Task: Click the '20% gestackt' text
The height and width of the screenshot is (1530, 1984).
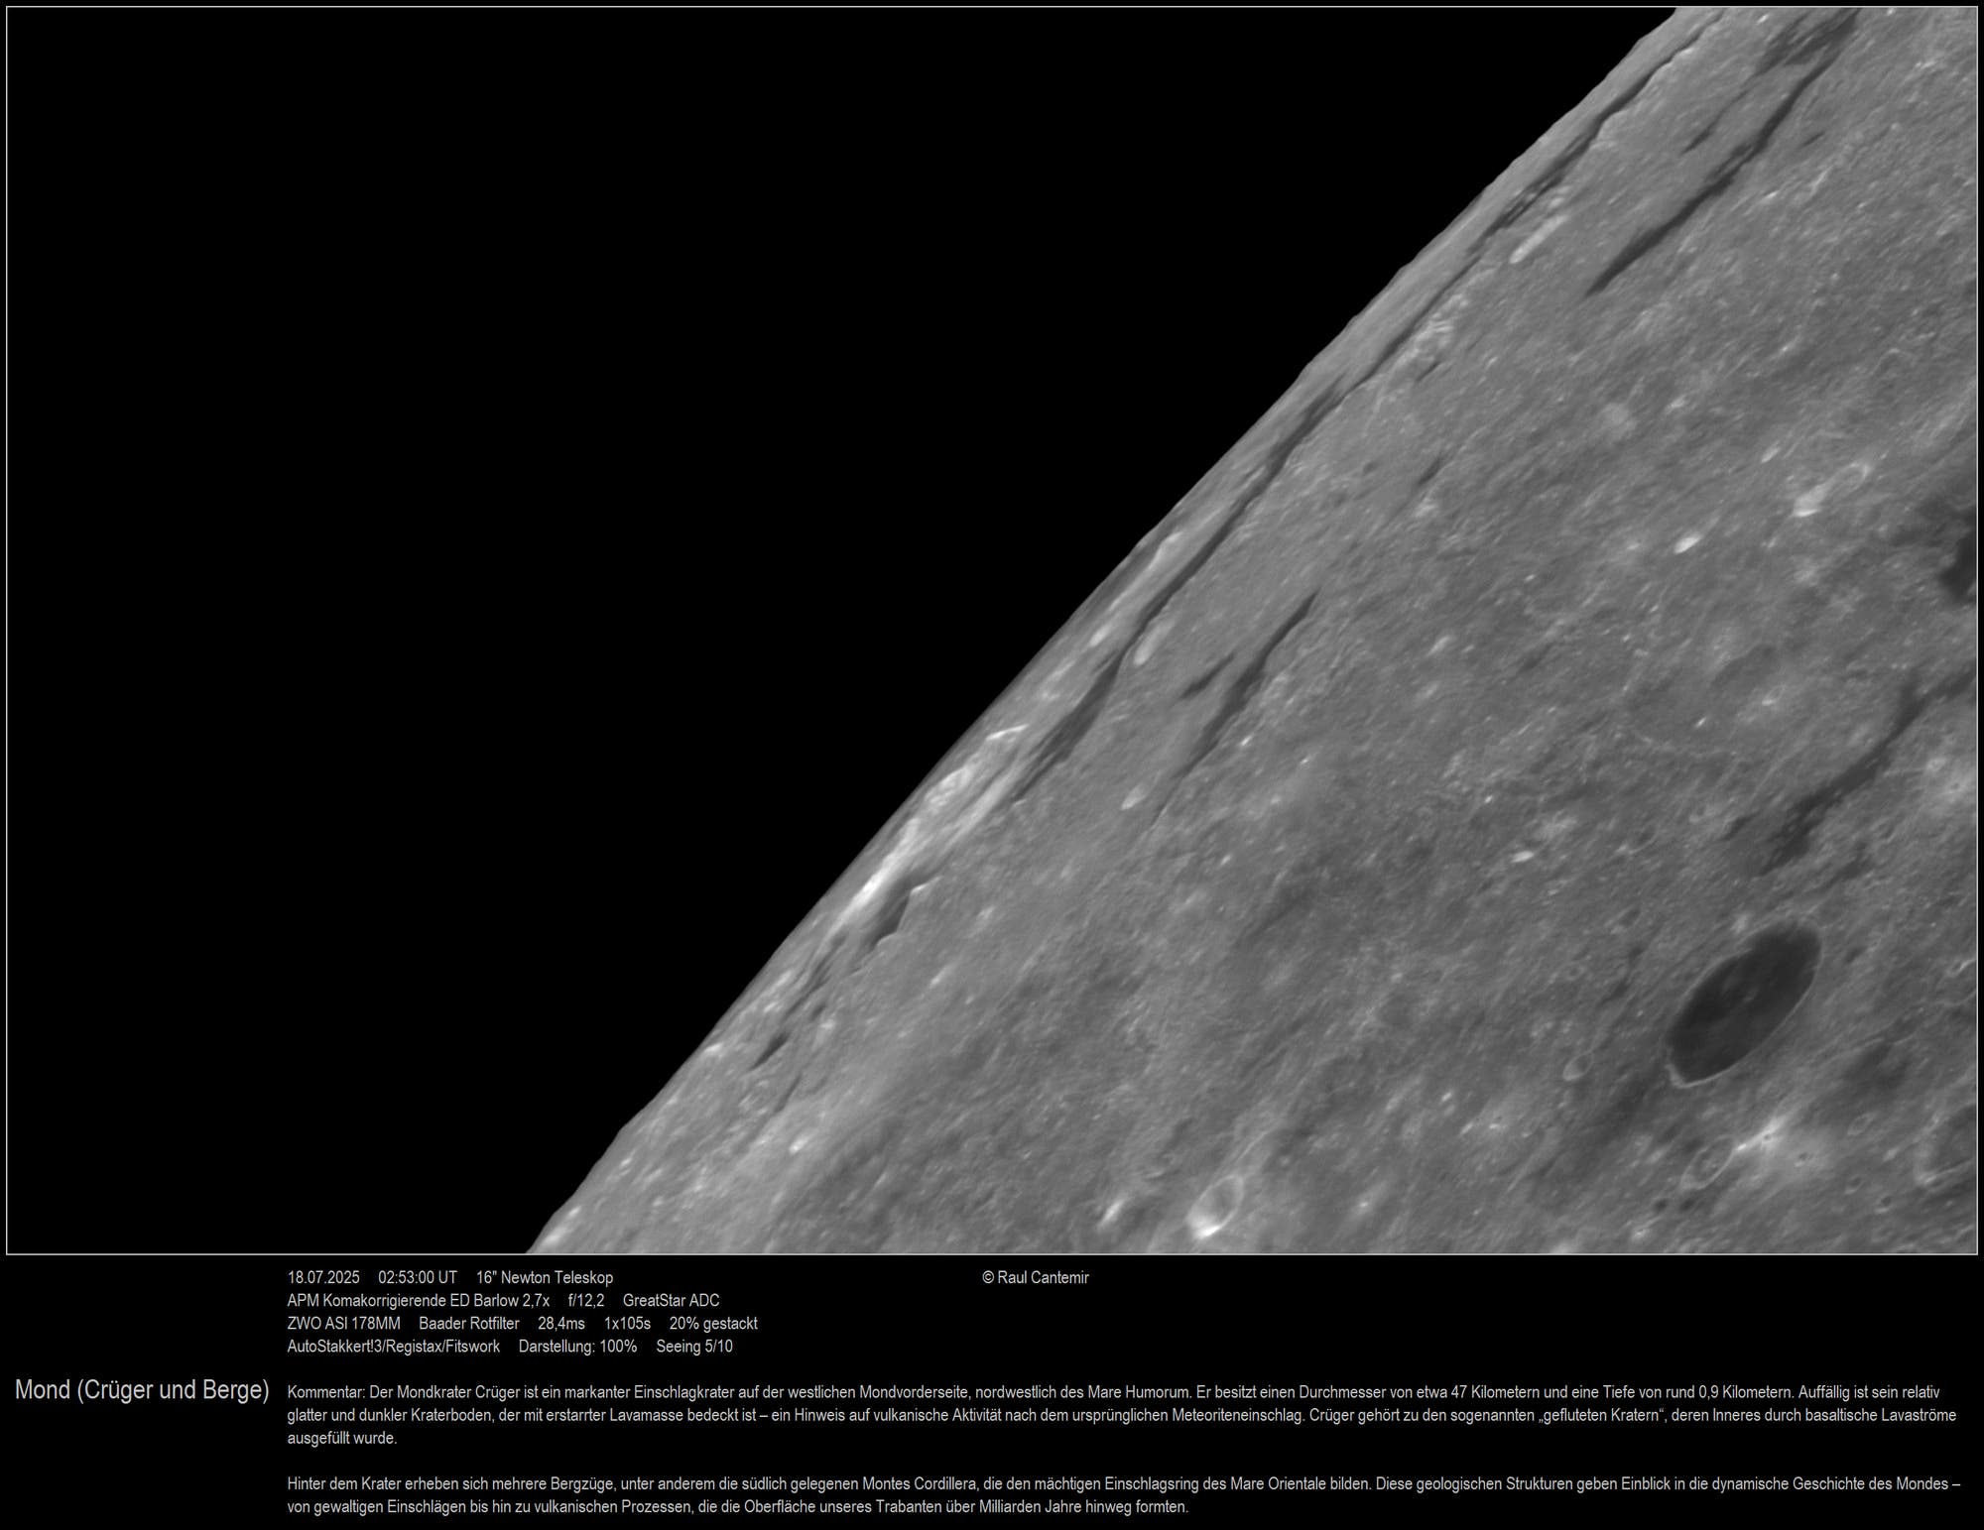Action: click(x=713, y=1324)
